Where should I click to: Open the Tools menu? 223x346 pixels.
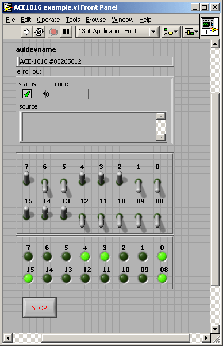point(73,20)
